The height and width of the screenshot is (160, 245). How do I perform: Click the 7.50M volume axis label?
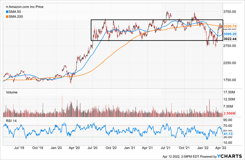[x=228, y=107]
